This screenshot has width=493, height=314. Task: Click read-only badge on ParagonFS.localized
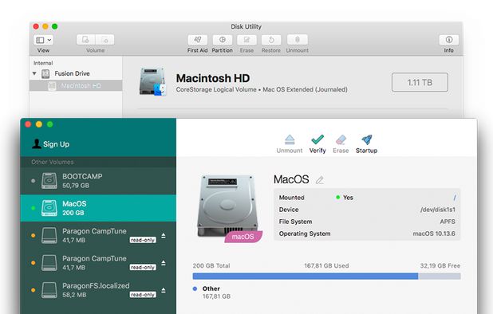pyautogui.click(x=143, y=295)
